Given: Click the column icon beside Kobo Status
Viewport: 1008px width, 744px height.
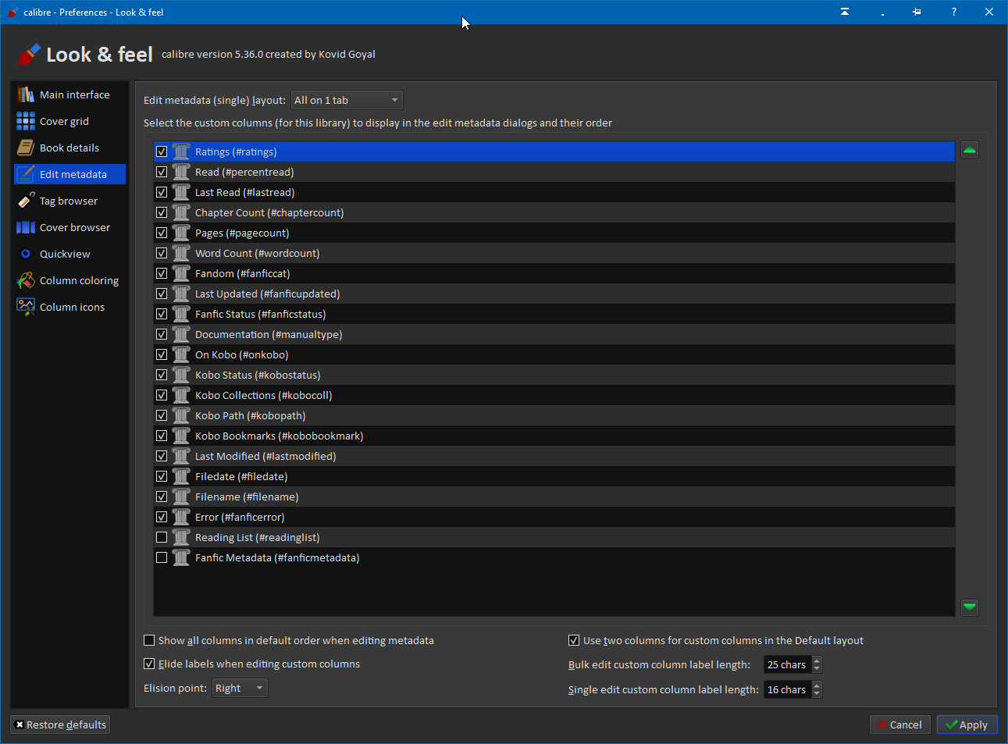Looking at the screenshot, I should click(x=181, y=375).
